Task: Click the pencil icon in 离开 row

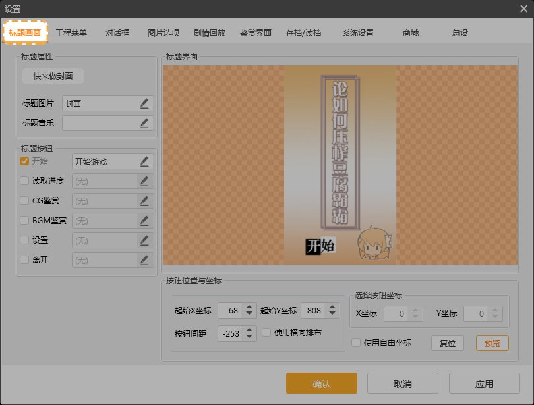Action: pyautogui.click(x=144, y=260)
